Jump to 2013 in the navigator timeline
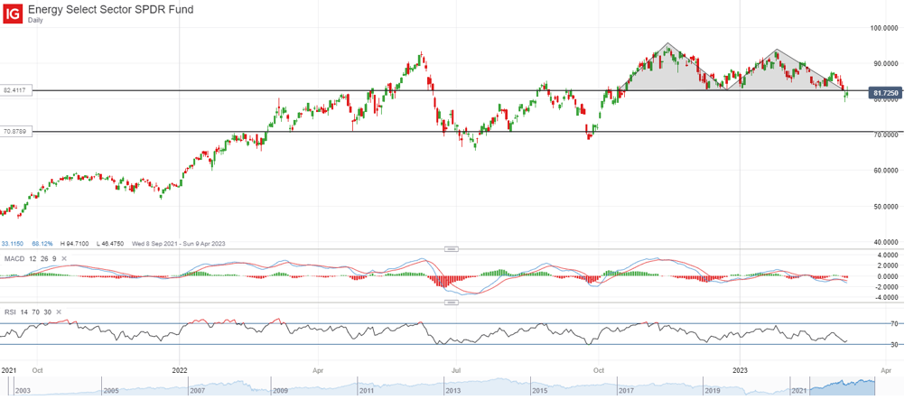Screen dimensions: 914x400 [x=452, y=389]
